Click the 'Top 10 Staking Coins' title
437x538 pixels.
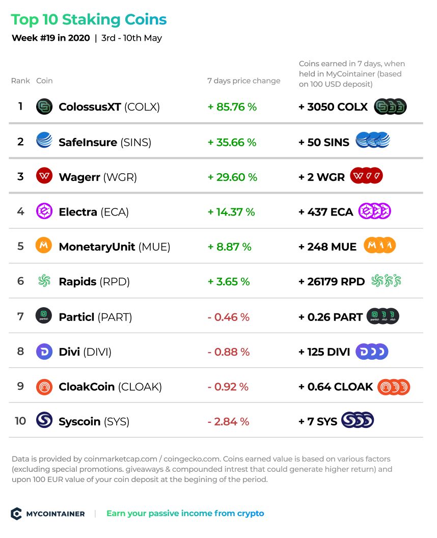[89, 19]
